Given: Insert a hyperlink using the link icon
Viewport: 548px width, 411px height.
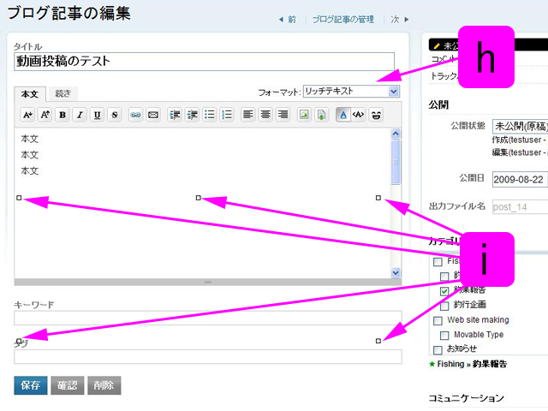Looking at the screenshot, I should click(135, 114).
